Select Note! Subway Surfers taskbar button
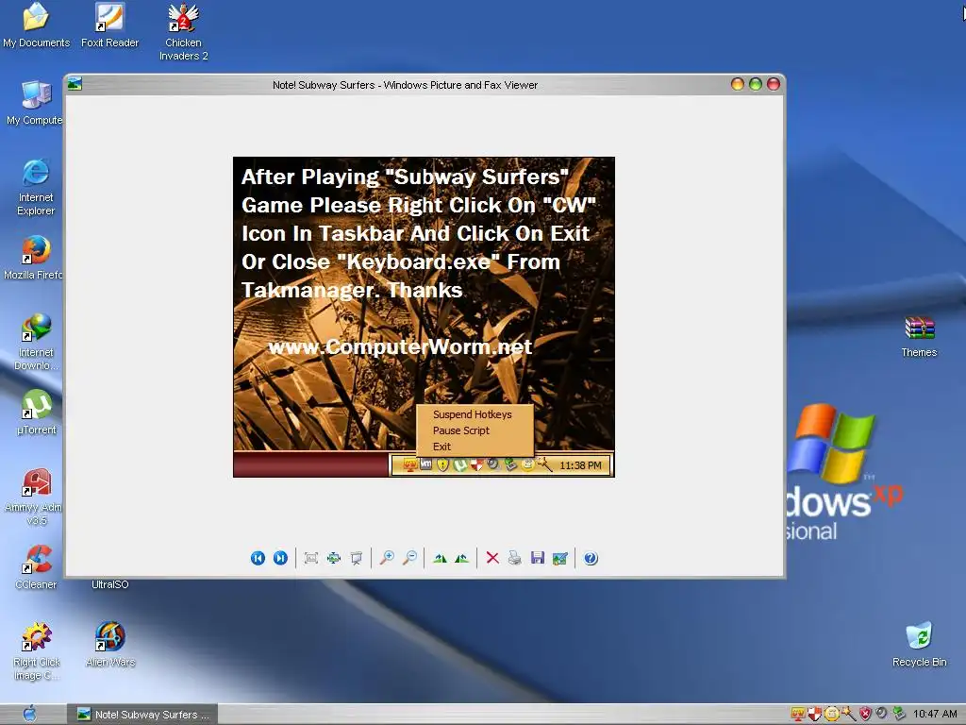 [x=142, y=715]
